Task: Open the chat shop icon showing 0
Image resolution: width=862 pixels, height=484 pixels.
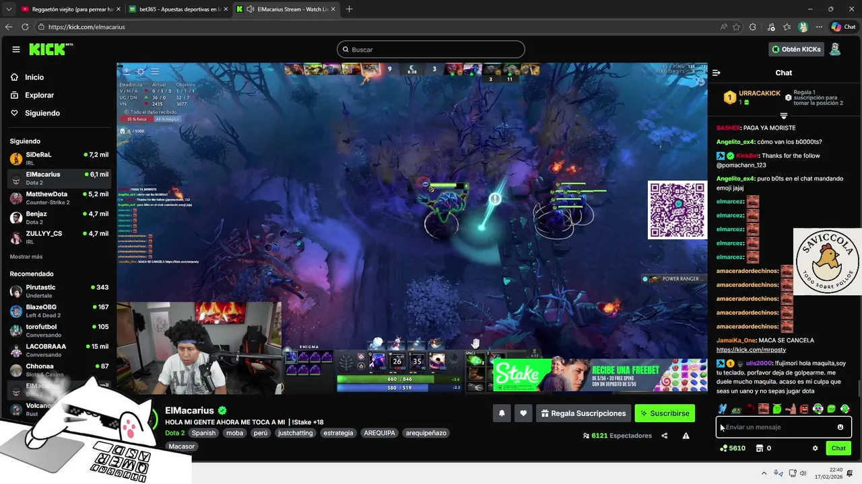Action: pyautogui.click(x=763, y=448)
